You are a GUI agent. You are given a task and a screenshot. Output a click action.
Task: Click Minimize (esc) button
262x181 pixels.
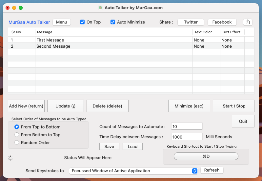pyautogui.click(x=189, y=106)
